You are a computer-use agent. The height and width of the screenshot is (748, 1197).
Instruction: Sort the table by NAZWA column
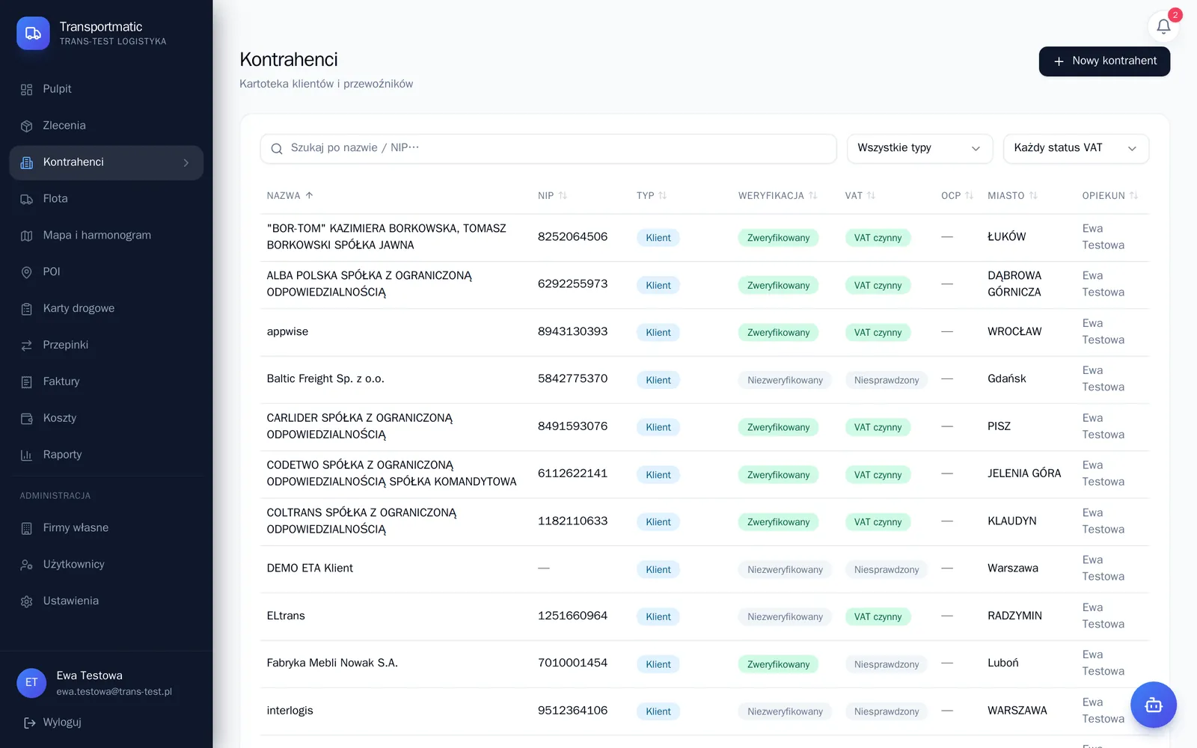pos(290,195)
